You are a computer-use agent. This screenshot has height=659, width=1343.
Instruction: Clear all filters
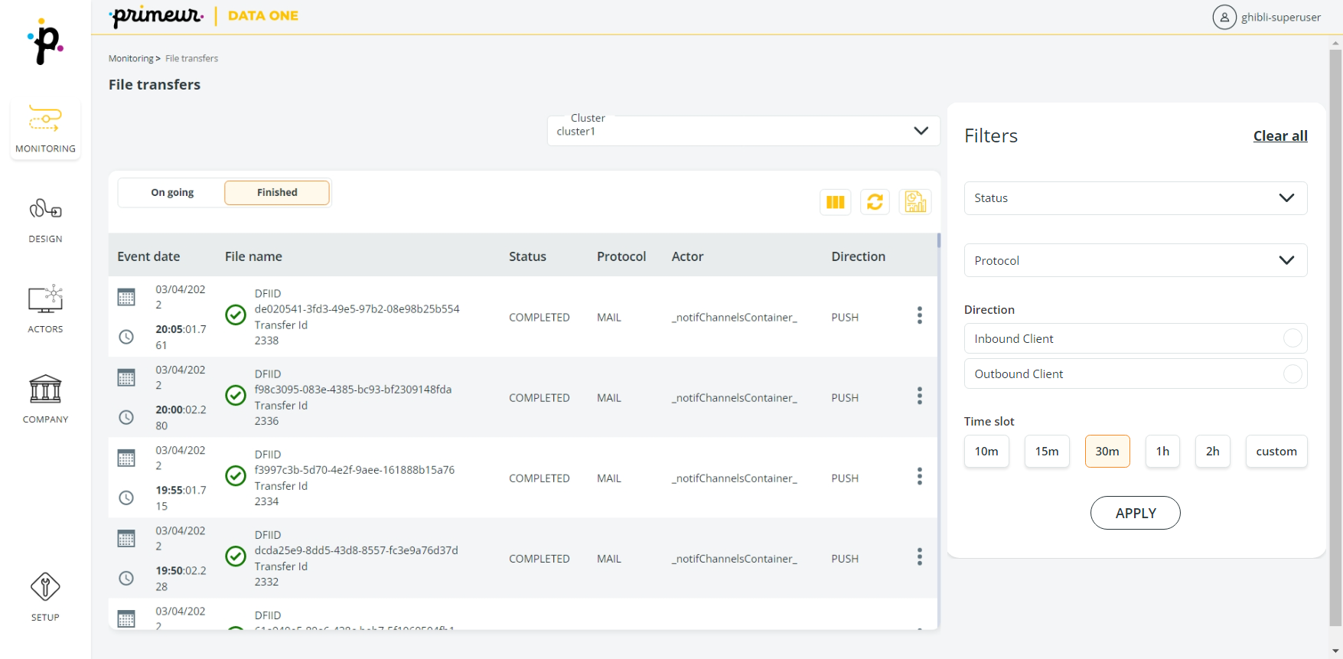[x=1280, y=136]
